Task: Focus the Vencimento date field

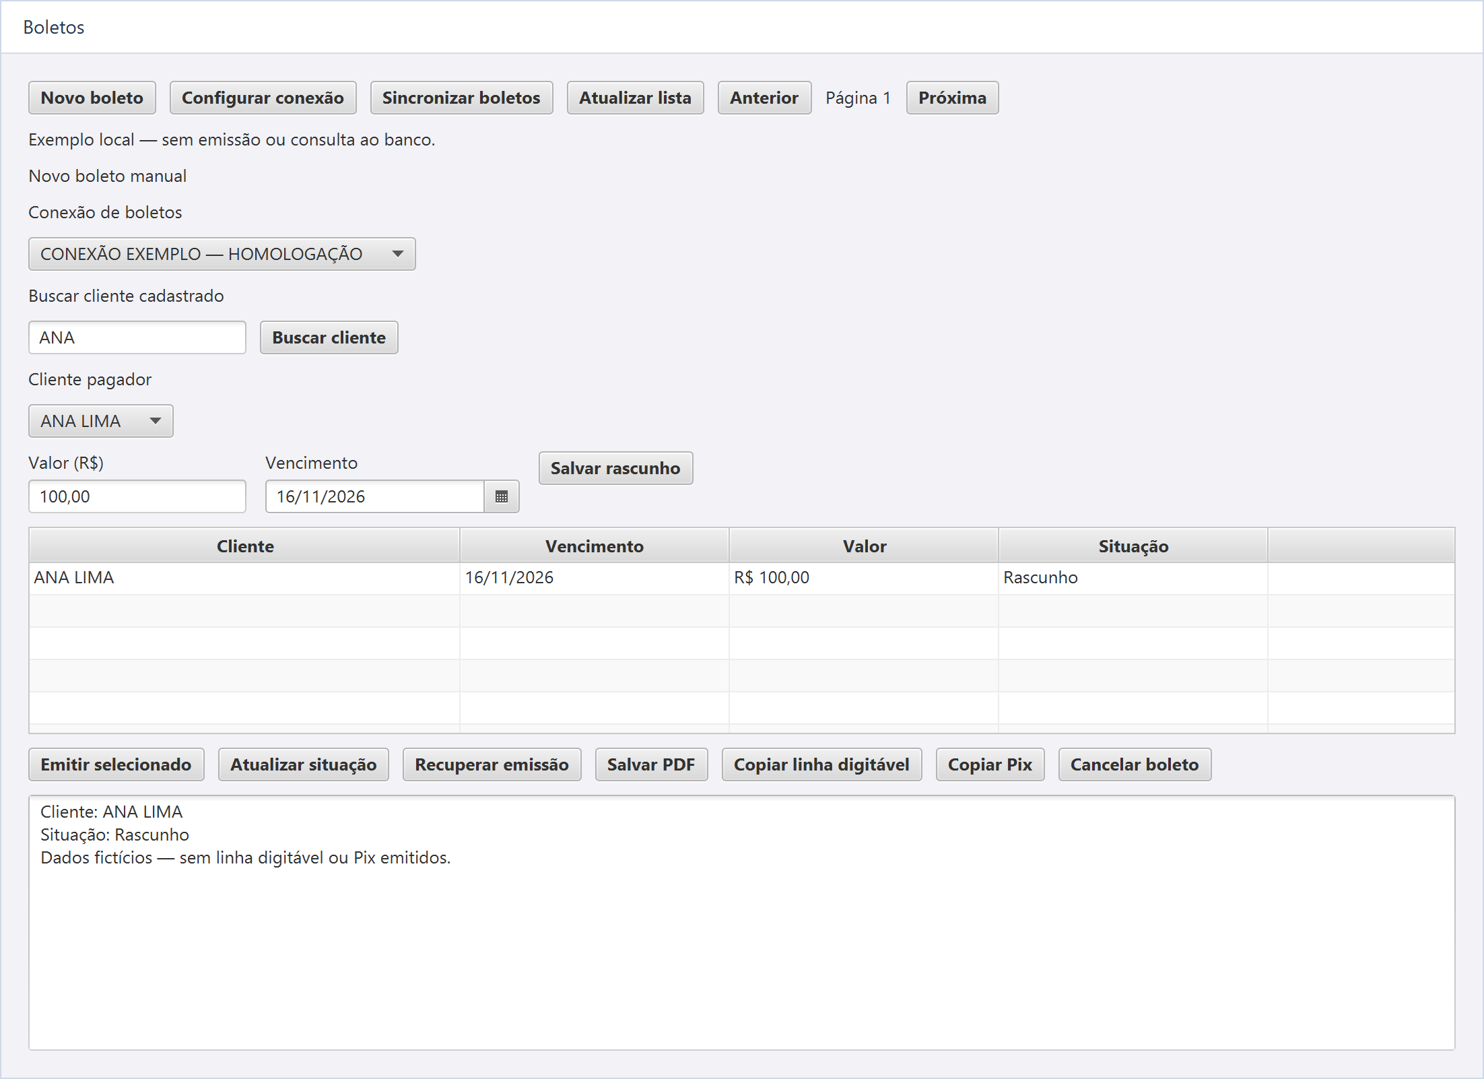Action: click(x=375, y=496)
